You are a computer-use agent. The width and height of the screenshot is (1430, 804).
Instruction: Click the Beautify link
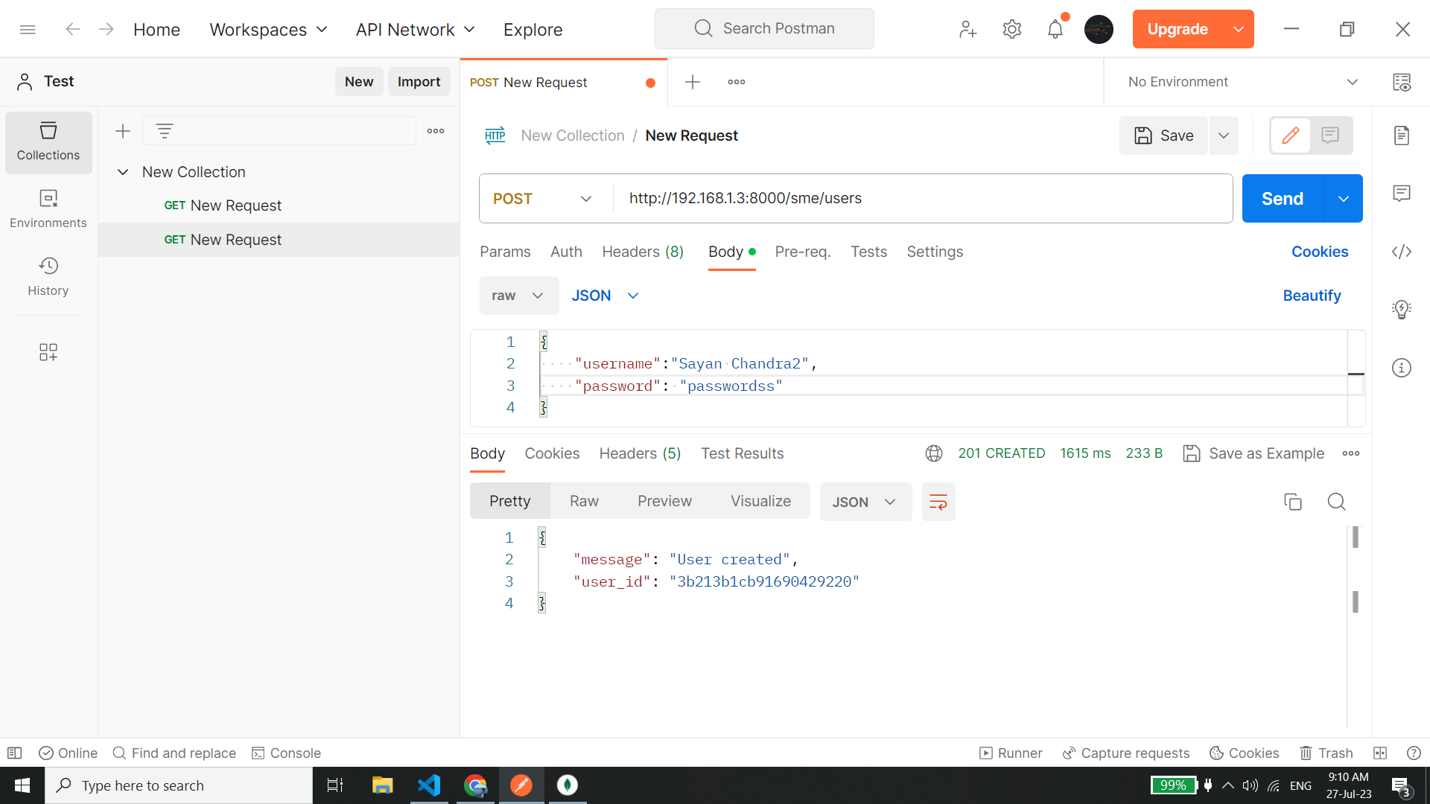[1312, 296]
